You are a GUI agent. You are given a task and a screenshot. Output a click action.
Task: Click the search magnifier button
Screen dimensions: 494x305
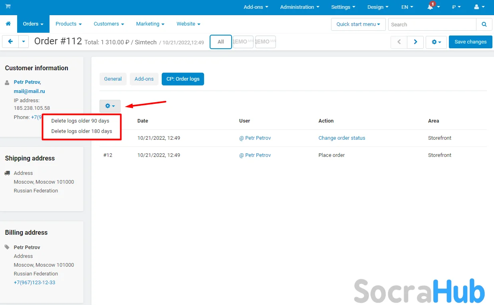(484, 24)
